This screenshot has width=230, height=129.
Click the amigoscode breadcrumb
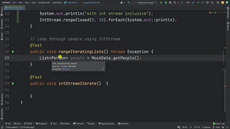44,3
